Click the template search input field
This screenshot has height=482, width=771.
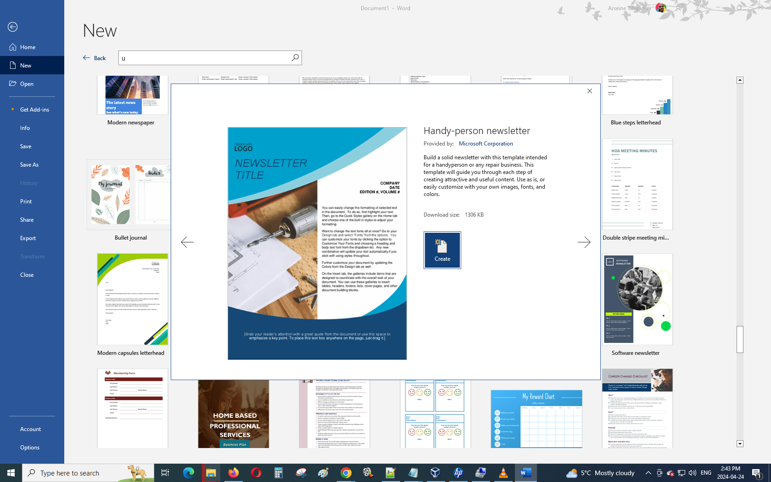[x=204, y=58]
